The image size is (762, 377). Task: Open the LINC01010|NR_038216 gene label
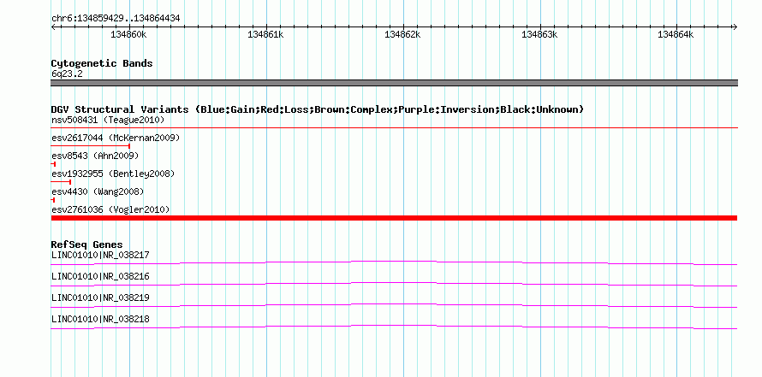tap(100, 276)
